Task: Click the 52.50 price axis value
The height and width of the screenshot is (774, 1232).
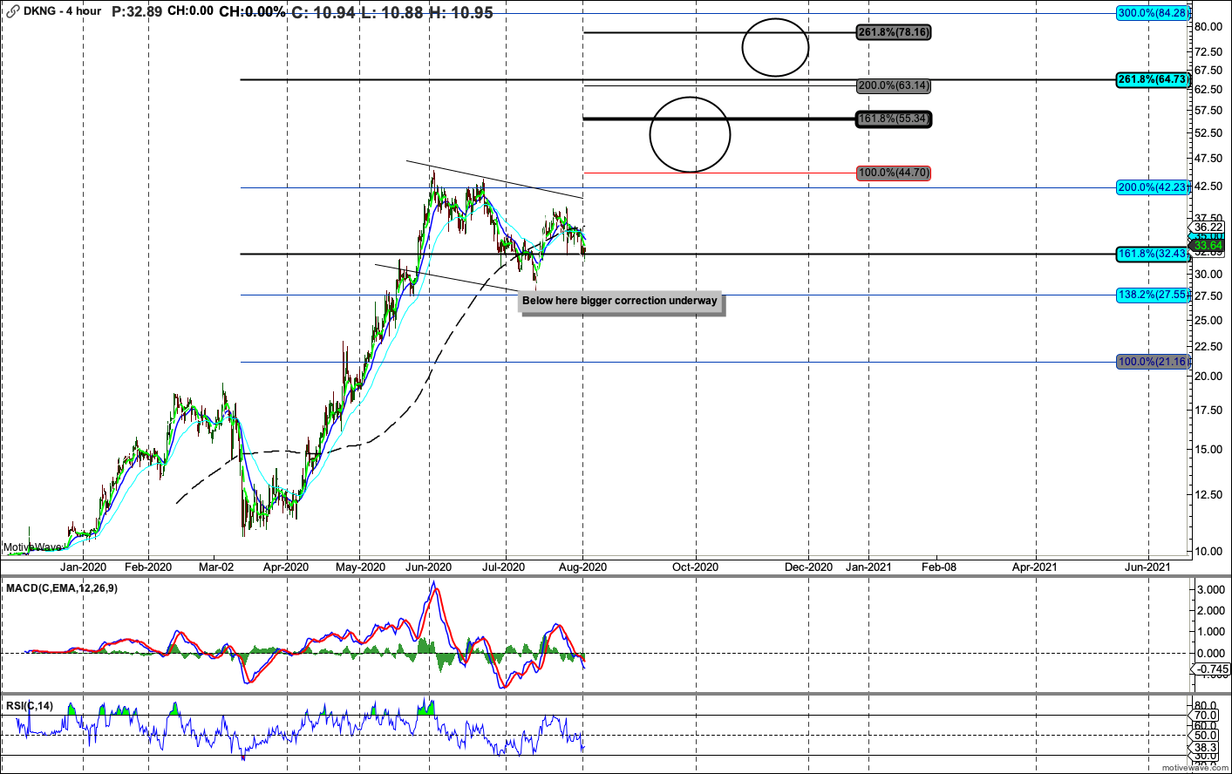Action: click(1208, 132)
